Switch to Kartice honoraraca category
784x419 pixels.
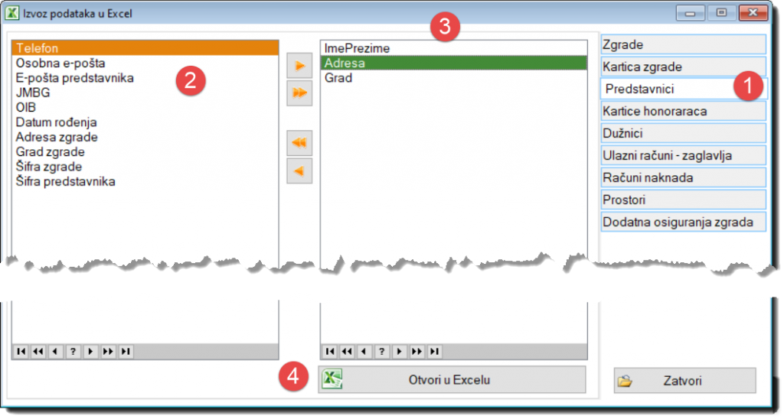pyautogui.click(x=683, y=111)
